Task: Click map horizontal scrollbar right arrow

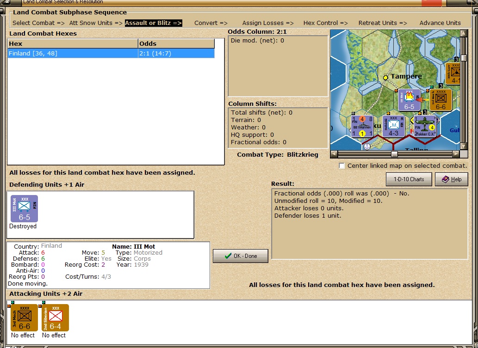Action: pyautogui.click(x=456, y=154)
